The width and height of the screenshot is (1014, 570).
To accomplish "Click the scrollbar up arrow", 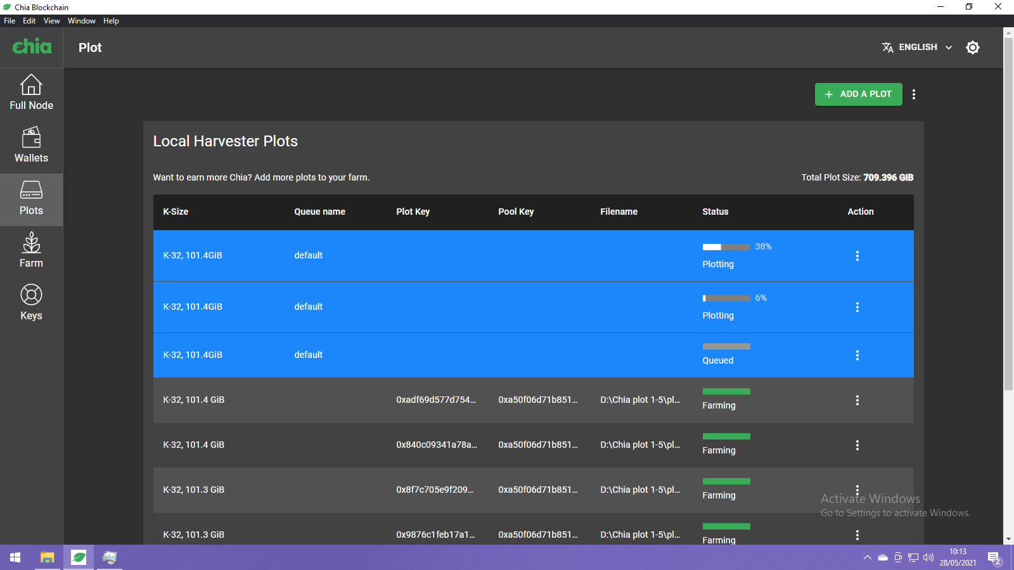I will pyautogui.click(x=1008, y=32).
